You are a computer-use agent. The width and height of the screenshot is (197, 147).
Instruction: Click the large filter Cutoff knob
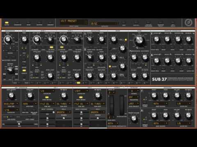click(x=139, y=40)
